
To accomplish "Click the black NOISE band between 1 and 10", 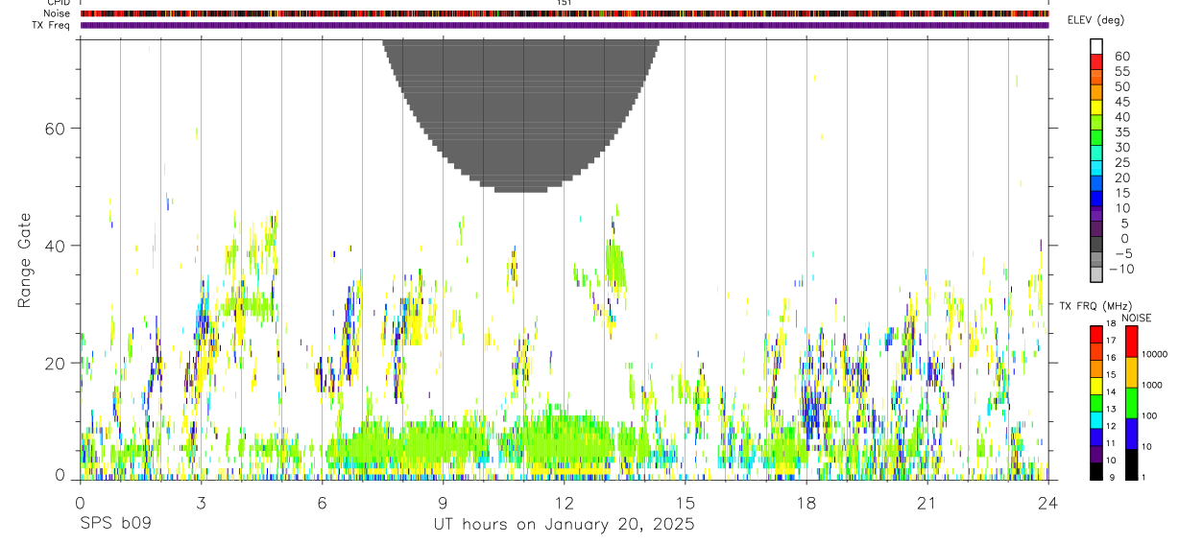I will (x=1131, y=464).
